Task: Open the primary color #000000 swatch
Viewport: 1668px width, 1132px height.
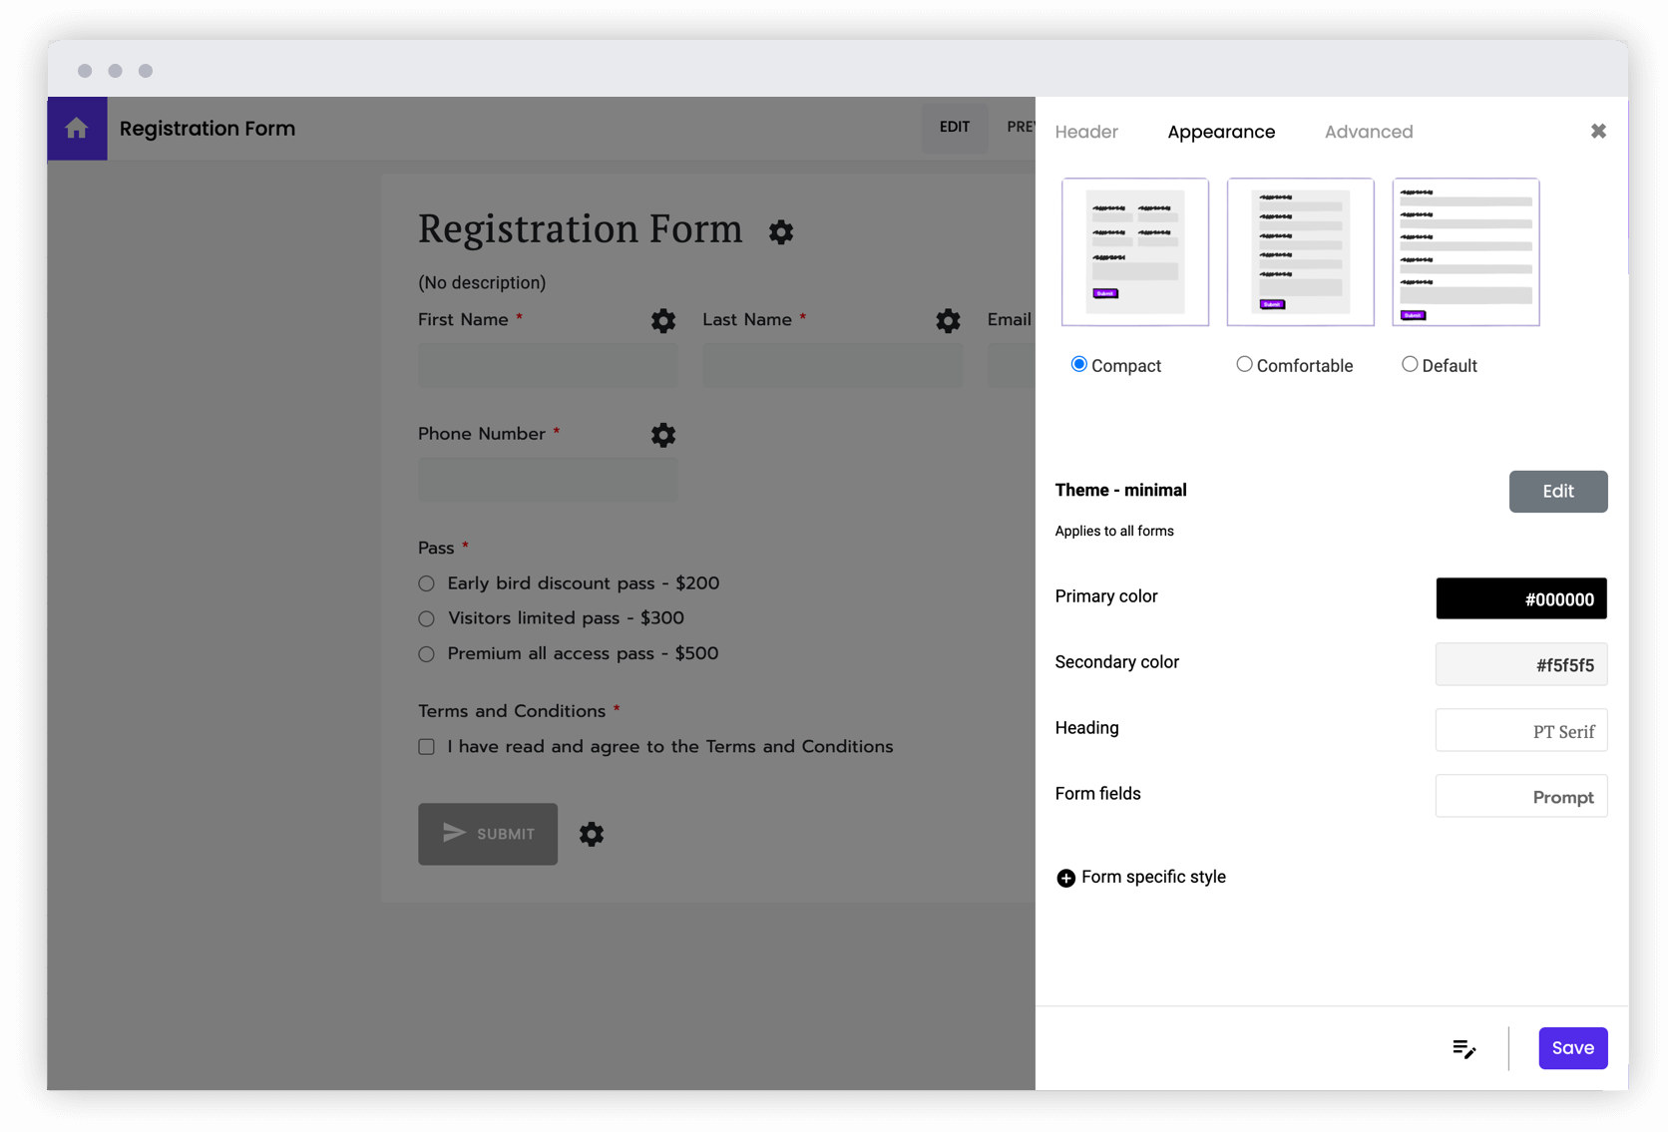Action: pos(1521,598)
